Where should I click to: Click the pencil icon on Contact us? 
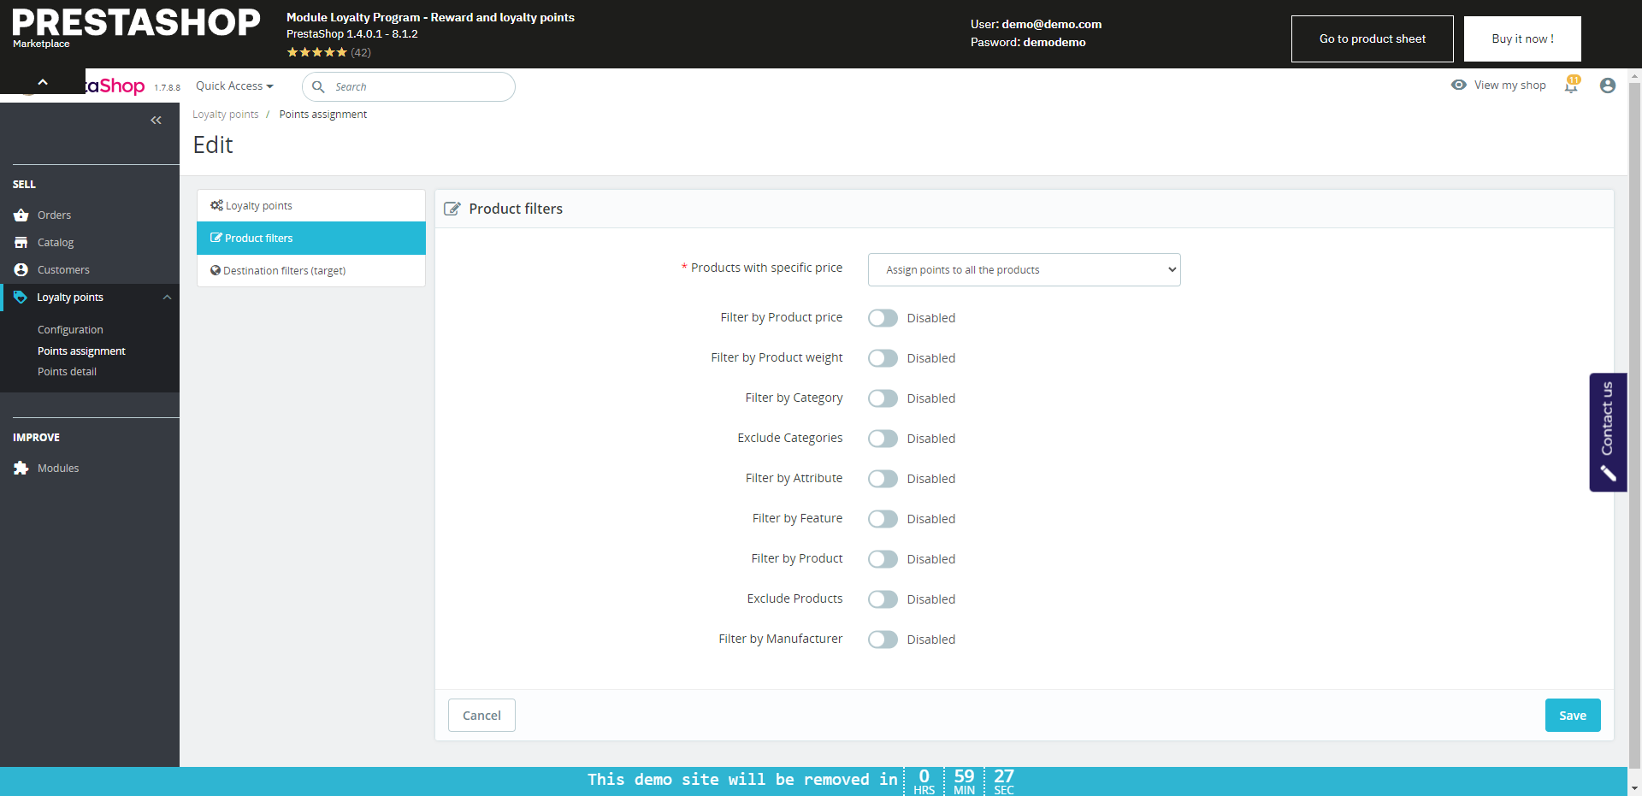[1608, 473]
